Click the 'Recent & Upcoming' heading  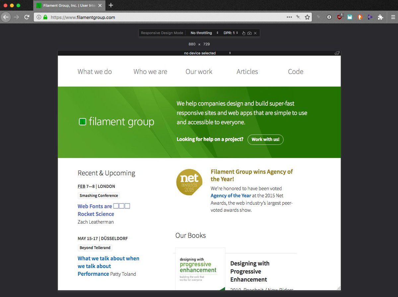click(106, 173)
